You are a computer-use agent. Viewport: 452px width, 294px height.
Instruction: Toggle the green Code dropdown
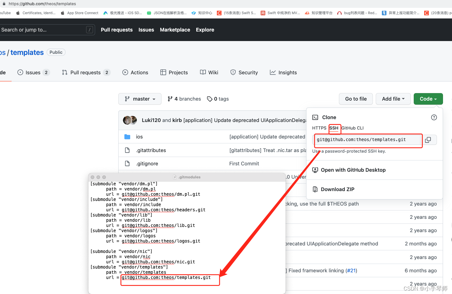(x=428, y=99)
